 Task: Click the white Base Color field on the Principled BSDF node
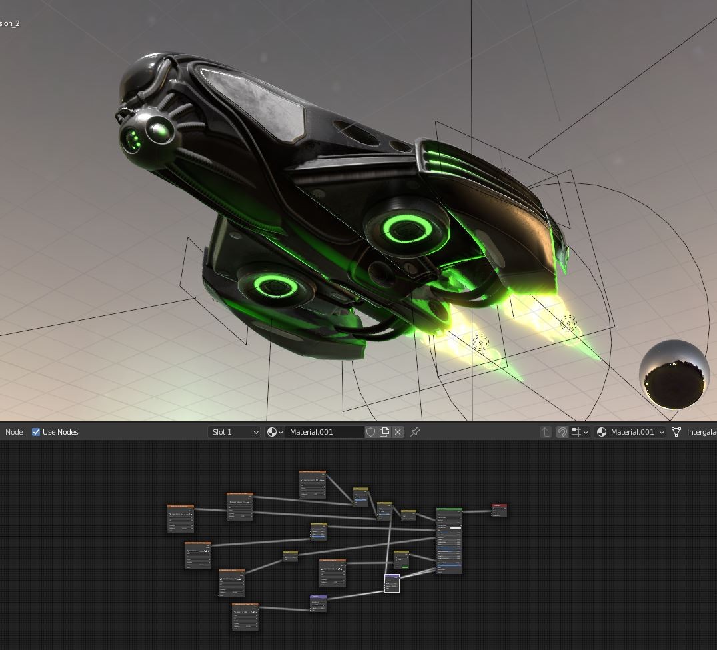coord(456,528)
